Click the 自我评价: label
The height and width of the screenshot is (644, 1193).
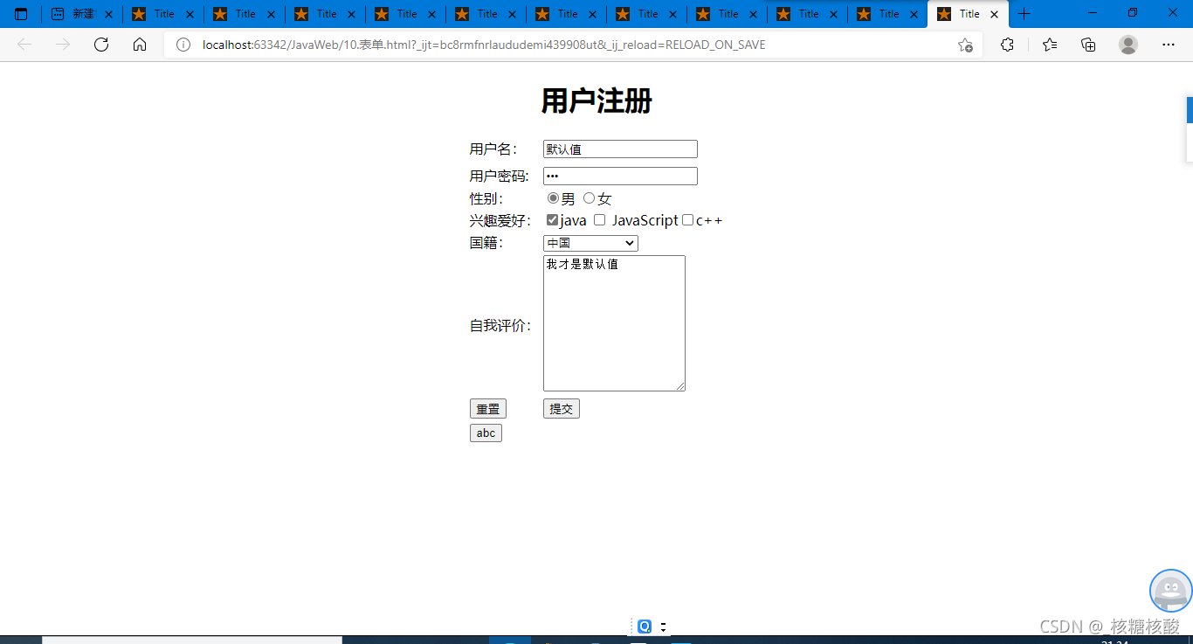[x=500, y=326]
